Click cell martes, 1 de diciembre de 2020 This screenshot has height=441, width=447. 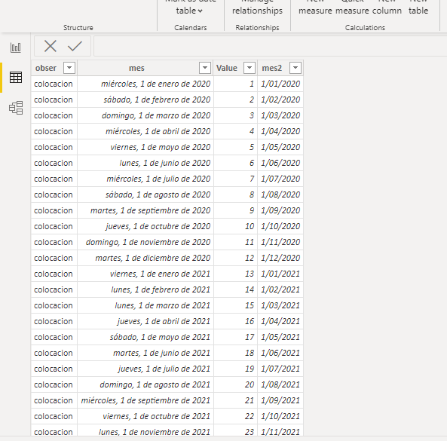tap(145, 258)
